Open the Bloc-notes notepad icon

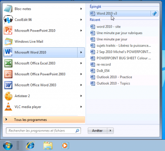click(8, 9)
